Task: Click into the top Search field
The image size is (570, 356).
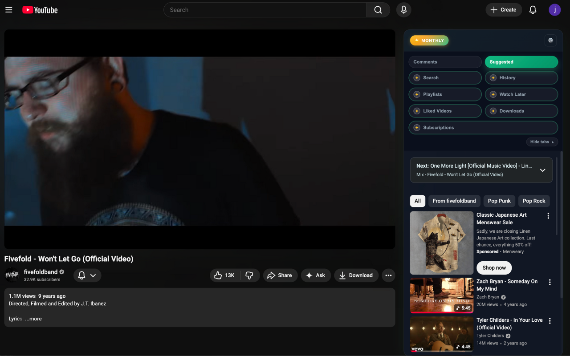Action: click(x=265, y=10)
